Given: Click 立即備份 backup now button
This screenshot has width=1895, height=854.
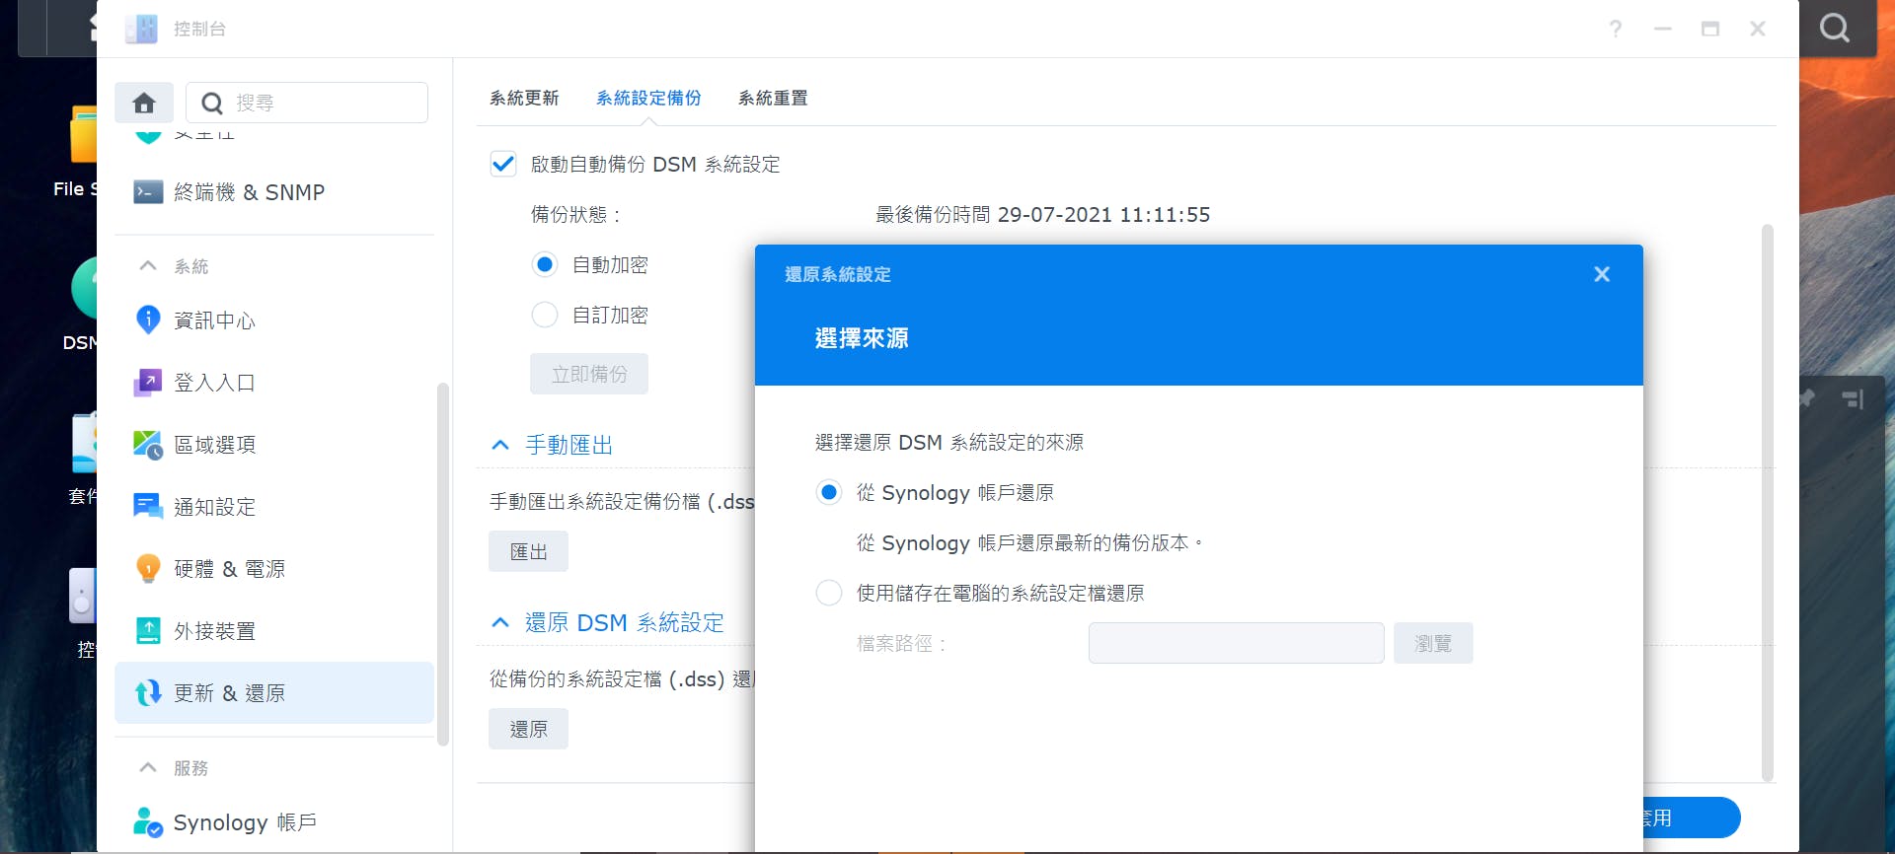Looking at the screenshot, I should click(x=589, y=374).
